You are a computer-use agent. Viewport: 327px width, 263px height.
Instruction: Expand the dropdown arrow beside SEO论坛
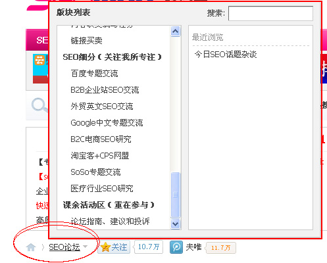point(85,247)
